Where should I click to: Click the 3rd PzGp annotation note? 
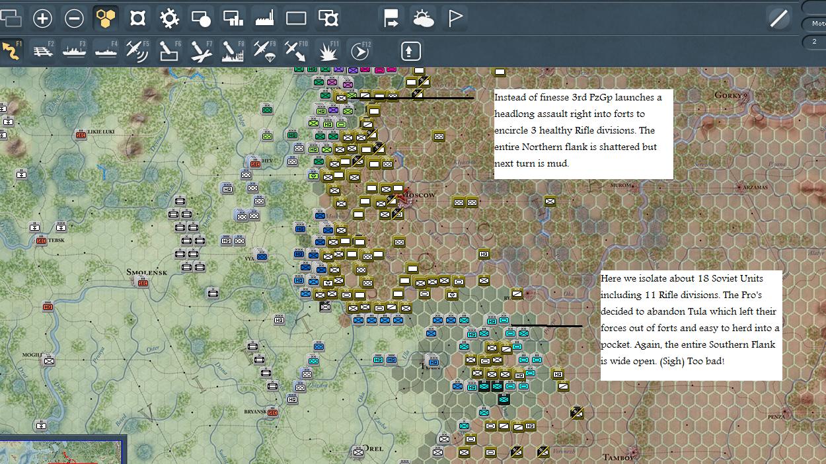(x=583, y=134)
